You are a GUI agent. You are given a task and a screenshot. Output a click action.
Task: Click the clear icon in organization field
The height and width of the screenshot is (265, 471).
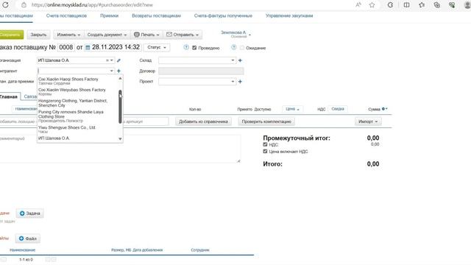[x=107, y=60]
